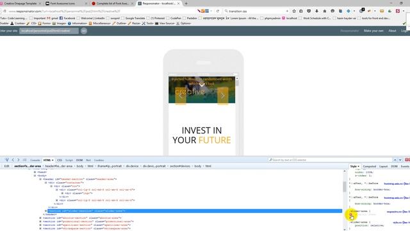The image size is (410, 231).
Task: Open the Images menu in Web Developer toolbar
Action: click(60, 23)
